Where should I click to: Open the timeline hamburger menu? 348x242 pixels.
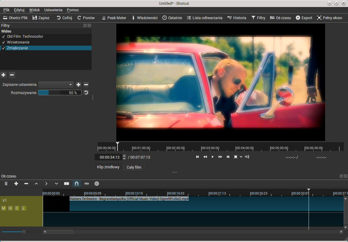click(6, 184)
